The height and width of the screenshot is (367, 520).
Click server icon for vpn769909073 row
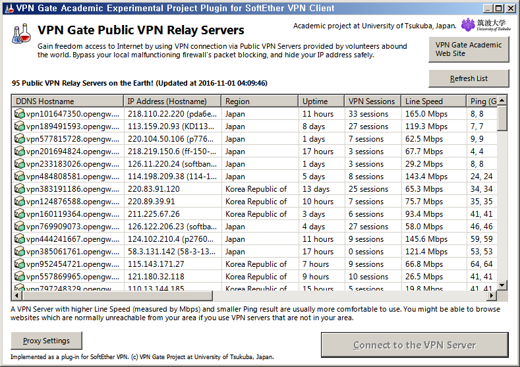click(20, 227)
